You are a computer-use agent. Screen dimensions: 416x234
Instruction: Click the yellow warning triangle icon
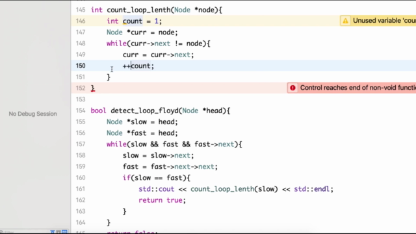click(345, 21)
